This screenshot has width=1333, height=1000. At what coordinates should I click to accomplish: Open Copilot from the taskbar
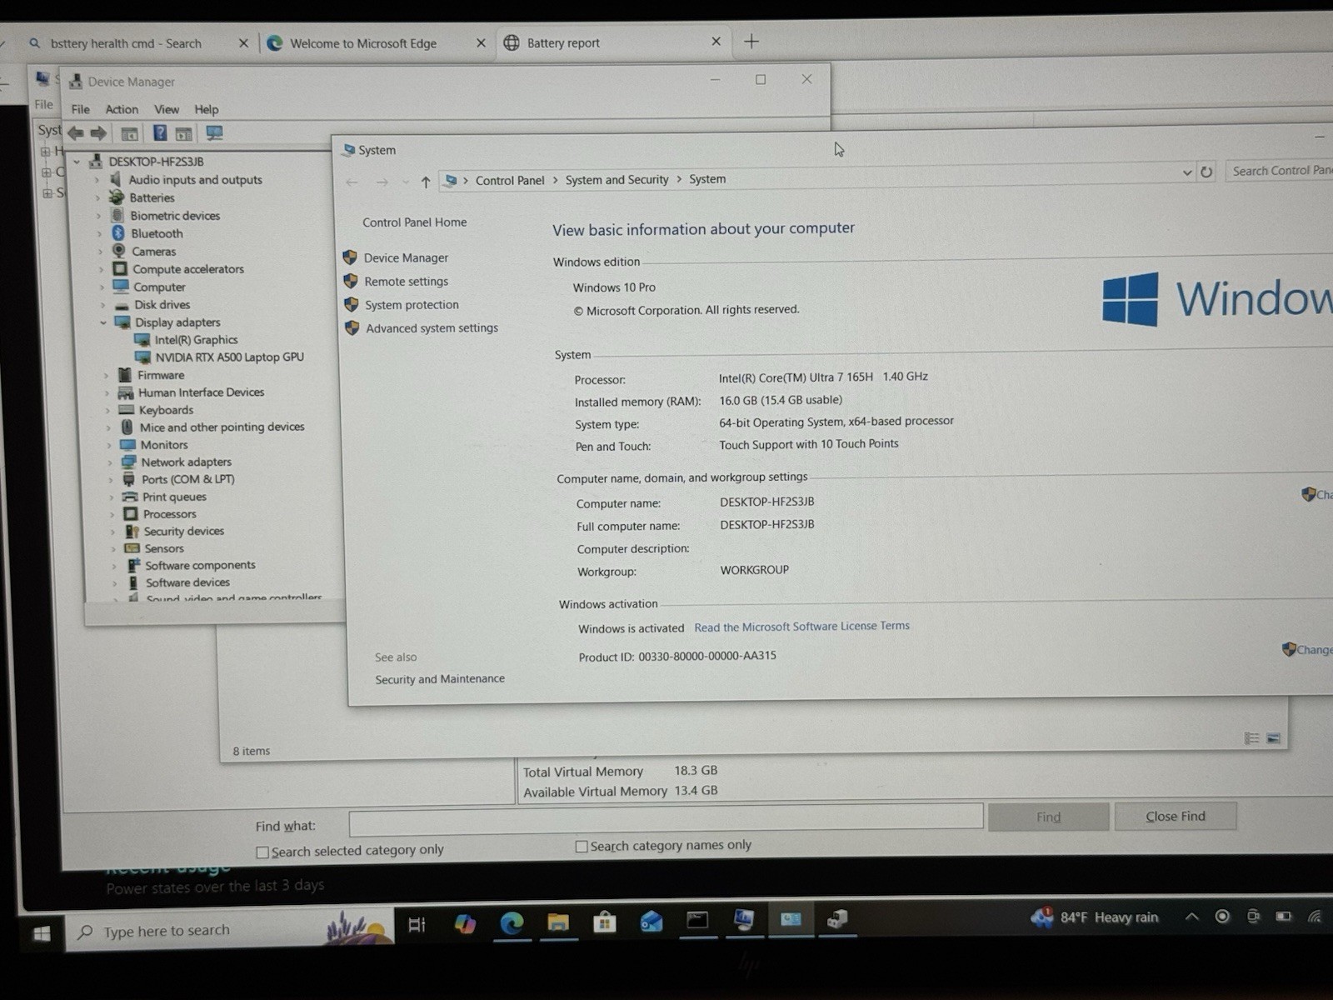coord(465,922)
